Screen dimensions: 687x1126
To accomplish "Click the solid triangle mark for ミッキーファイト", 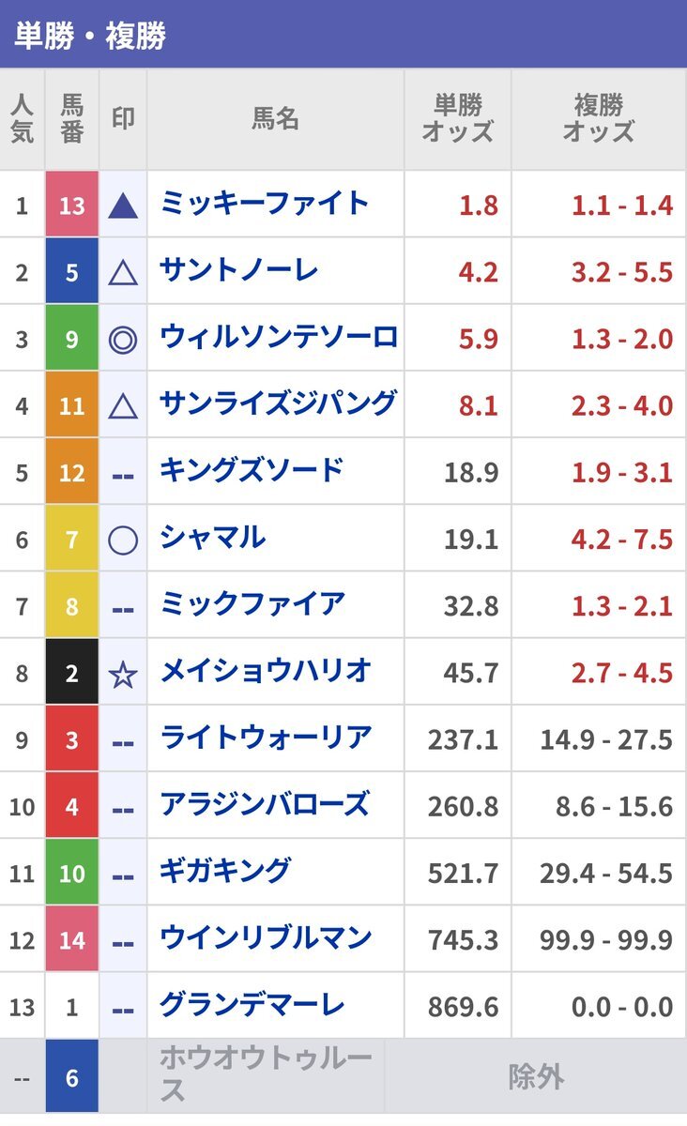I will [x=123, y=205].
